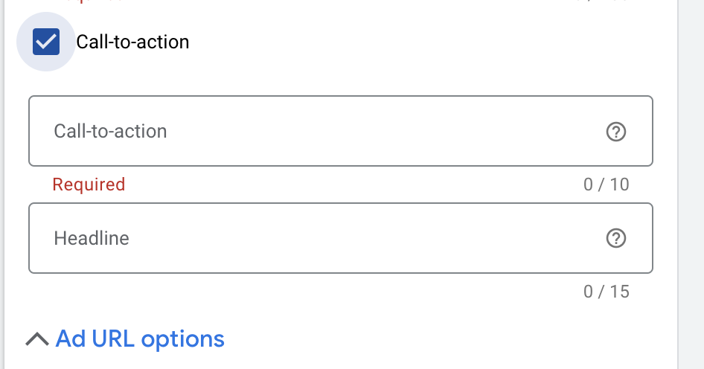The height and width of the screenshot is (369, 704).
Task: Click the Call-to-action placeholder text
Action: (110, 132)
